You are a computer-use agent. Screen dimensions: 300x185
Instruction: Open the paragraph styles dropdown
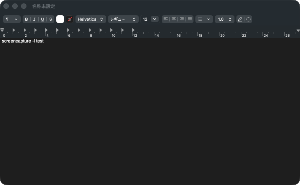(11, 19)
